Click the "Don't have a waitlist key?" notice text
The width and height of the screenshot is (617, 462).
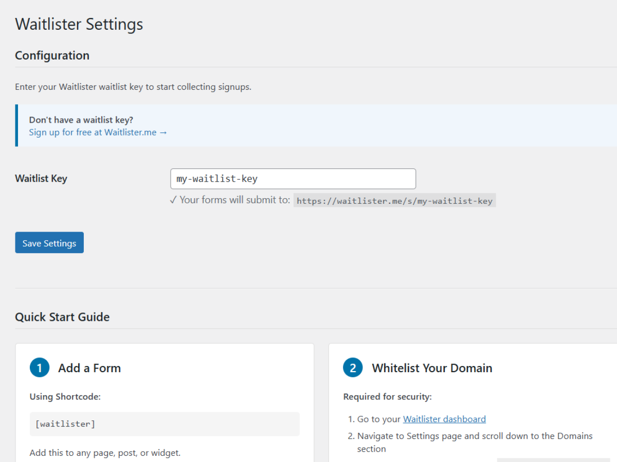(81, 120)
